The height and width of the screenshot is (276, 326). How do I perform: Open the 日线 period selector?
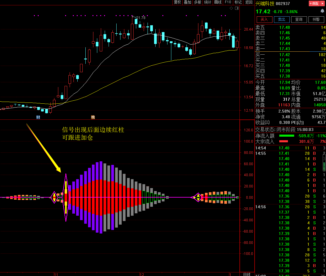tap(247, 274)
